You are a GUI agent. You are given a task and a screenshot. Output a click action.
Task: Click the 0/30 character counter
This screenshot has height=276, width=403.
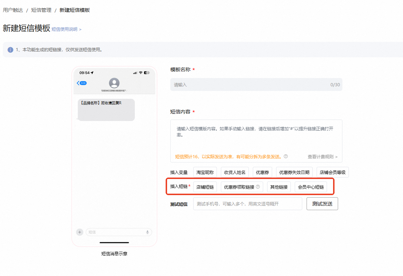pyautogui.click(x=335, y=84)
